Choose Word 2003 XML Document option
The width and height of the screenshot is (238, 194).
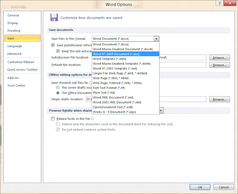tap(126, 102)
